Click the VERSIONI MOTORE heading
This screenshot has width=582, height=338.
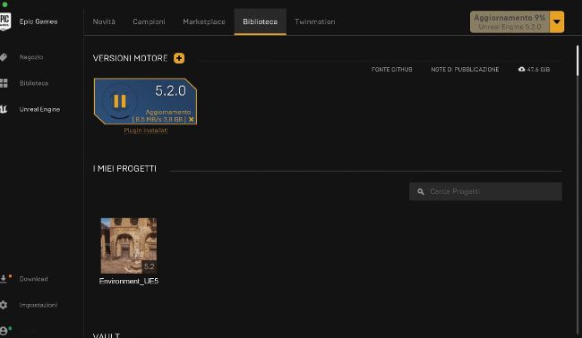tap(131, 58)
